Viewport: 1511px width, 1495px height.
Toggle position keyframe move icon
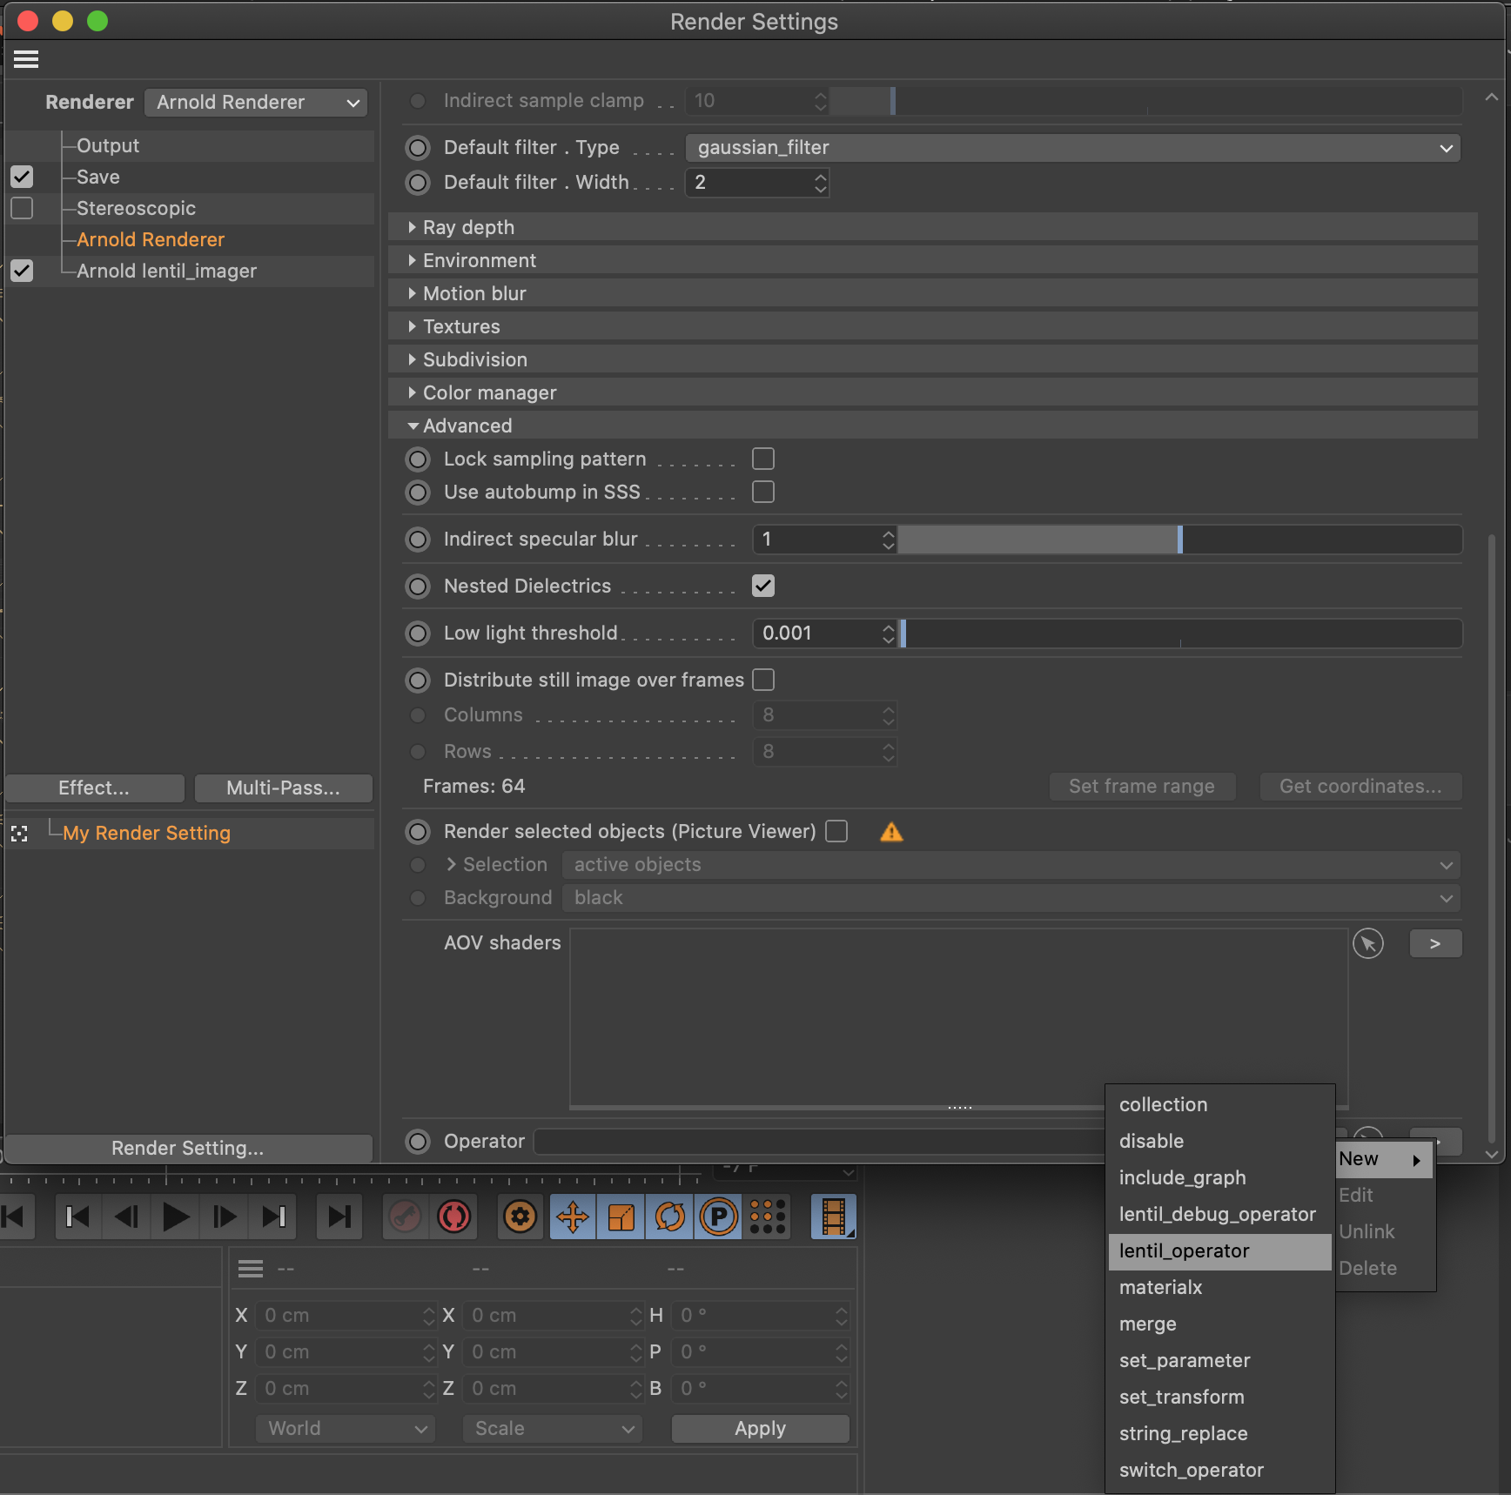click(x=573, y=1217)
